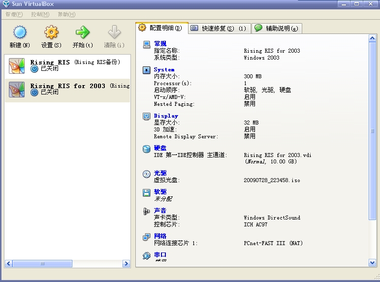Click VM list horizontal scrollbar thumb
380x282 pixels.
click(42, 264)
